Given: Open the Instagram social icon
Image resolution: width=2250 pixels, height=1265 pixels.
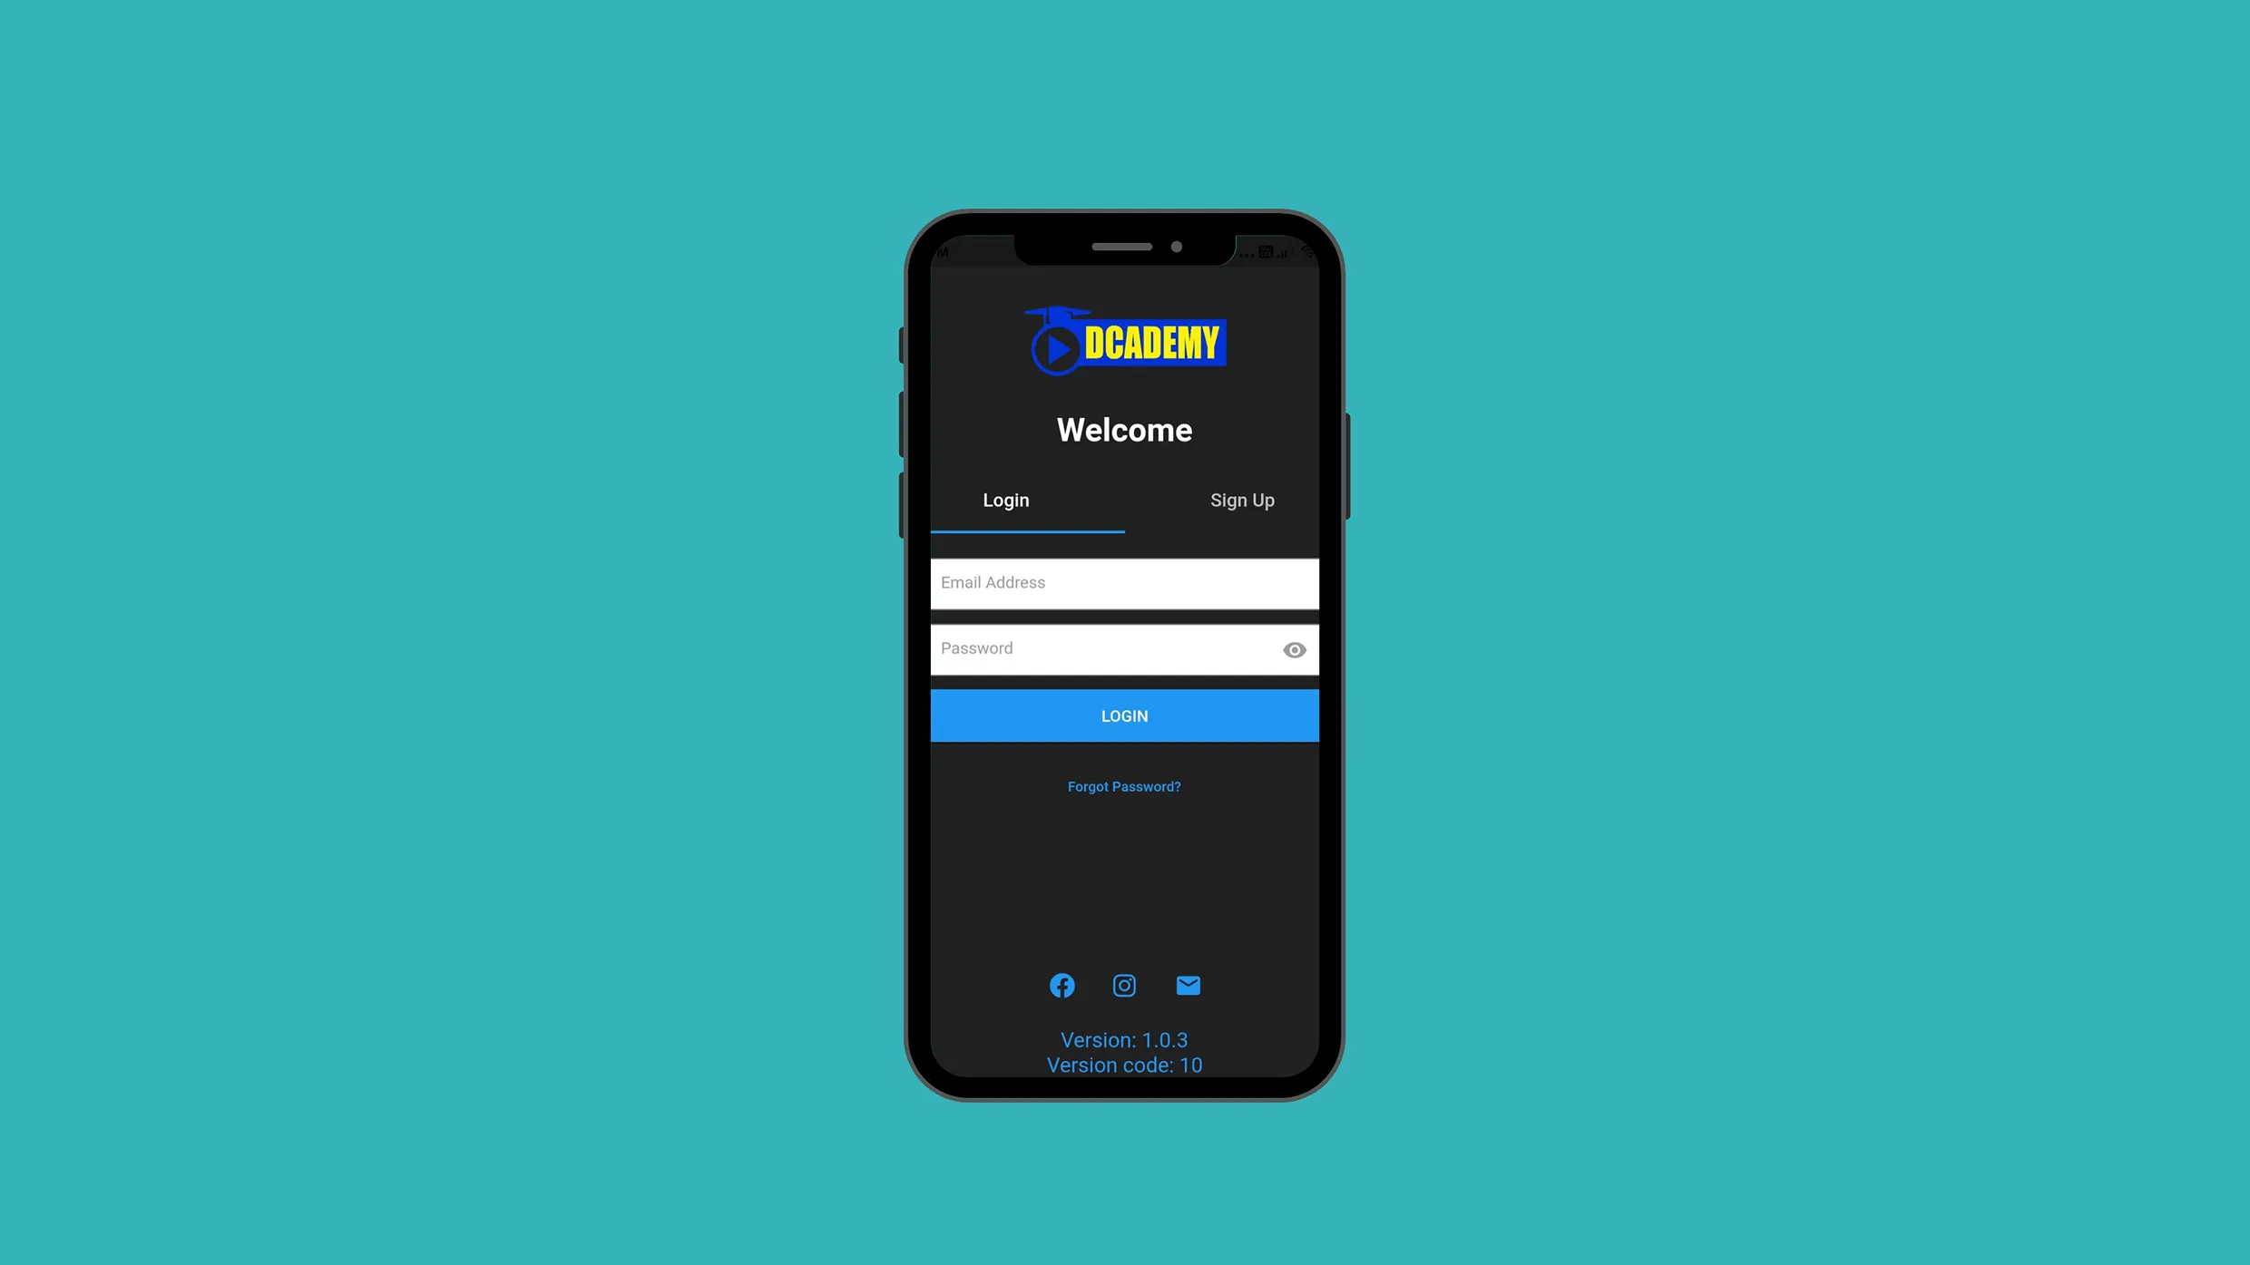Looking at the screenshot, I should tap(1123, 986).
